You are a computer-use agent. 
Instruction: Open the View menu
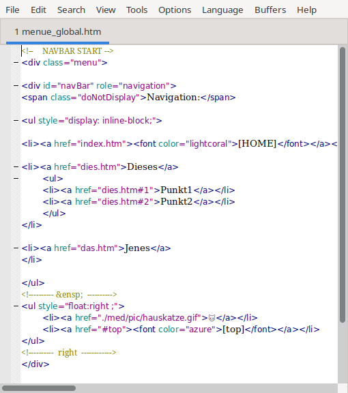click(x=106, y=10)
